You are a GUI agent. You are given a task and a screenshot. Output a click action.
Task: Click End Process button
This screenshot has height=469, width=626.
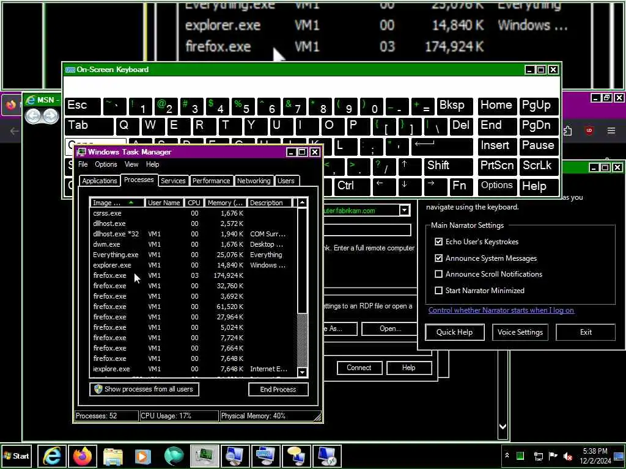(x=278, y=389)
